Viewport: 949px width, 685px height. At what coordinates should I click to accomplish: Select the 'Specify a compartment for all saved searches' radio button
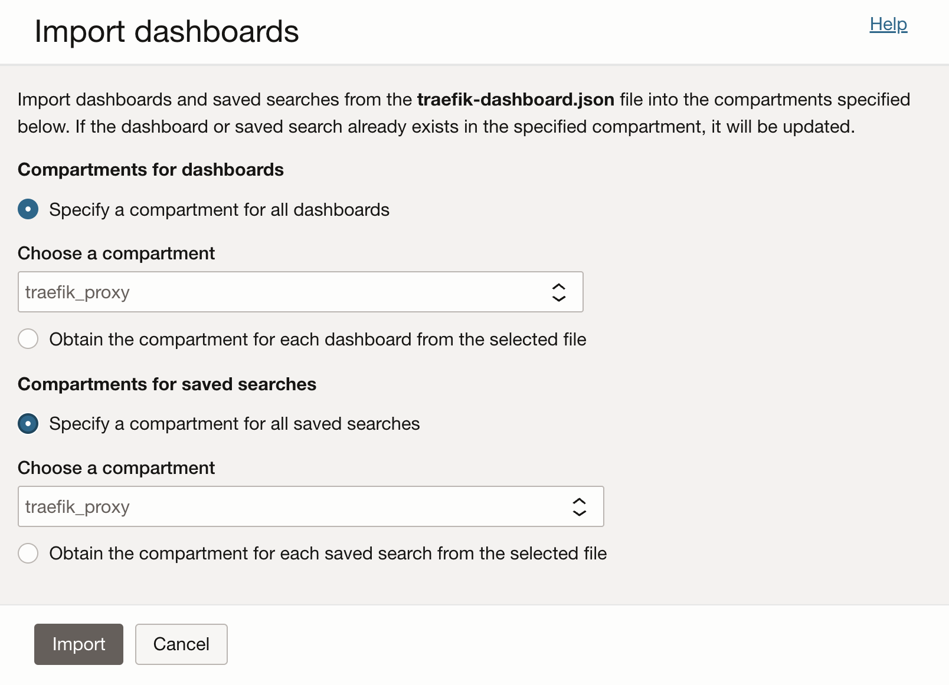(x=28, y=423)
